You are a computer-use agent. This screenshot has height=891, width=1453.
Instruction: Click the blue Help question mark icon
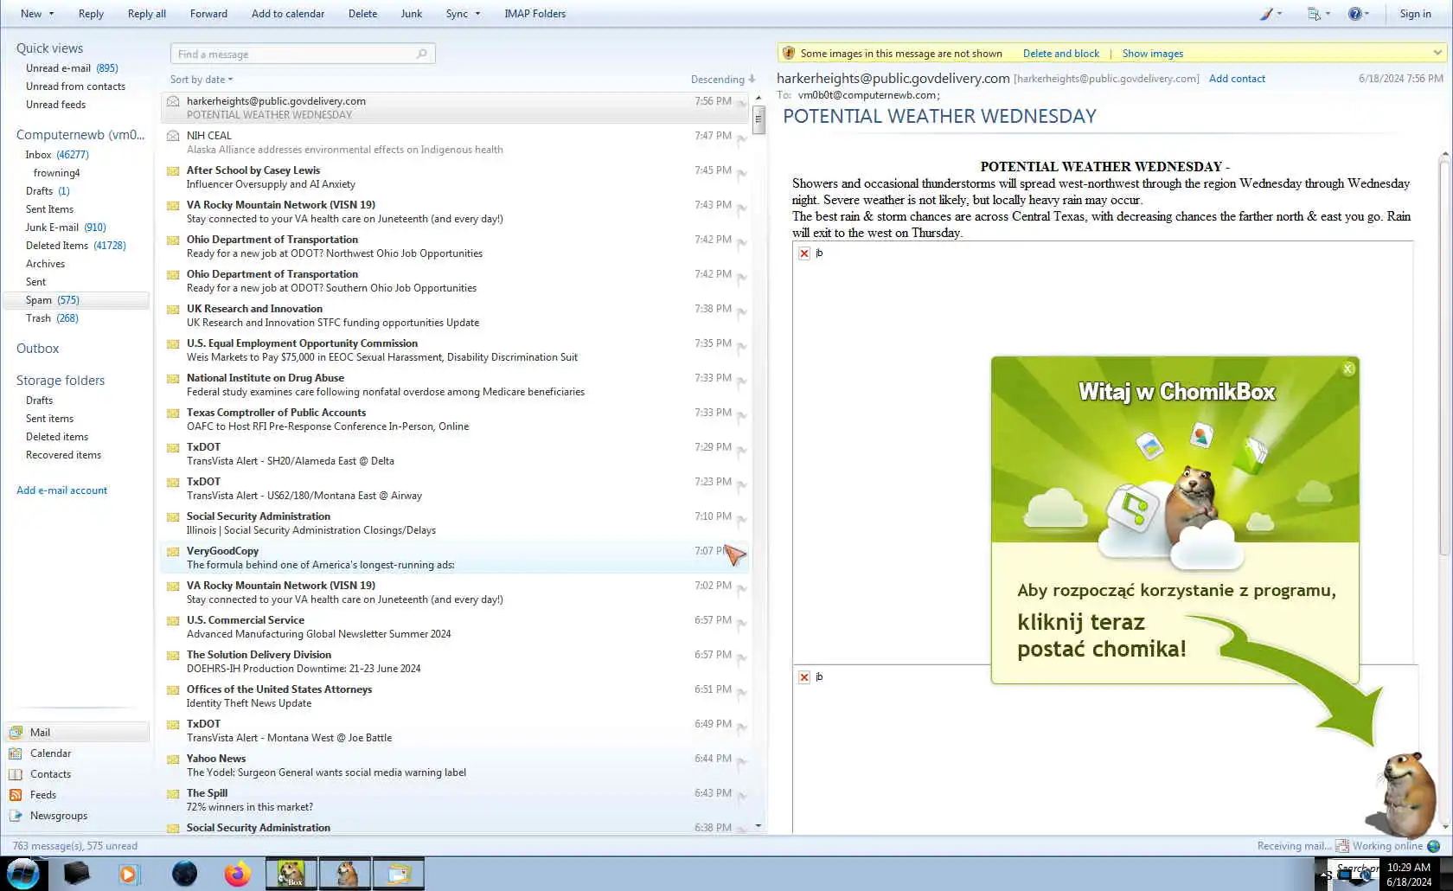coord(1357,14)
